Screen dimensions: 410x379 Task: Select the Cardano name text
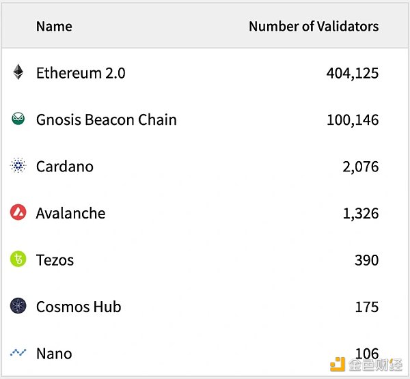(65, 167)
